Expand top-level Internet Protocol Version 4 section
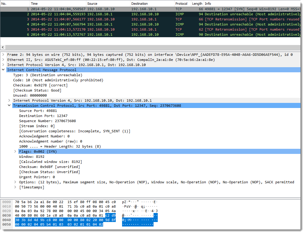305x234 pixels. point(3,65)
